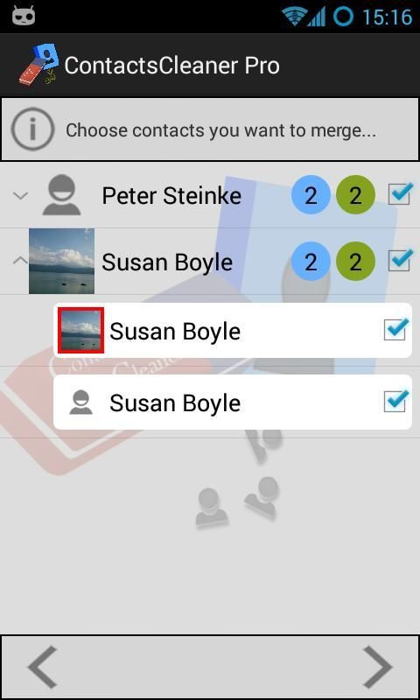Uncheck the Susan Boyle group checkbox
The width and height of the screenshot is (420, 700).
point(399,260)
